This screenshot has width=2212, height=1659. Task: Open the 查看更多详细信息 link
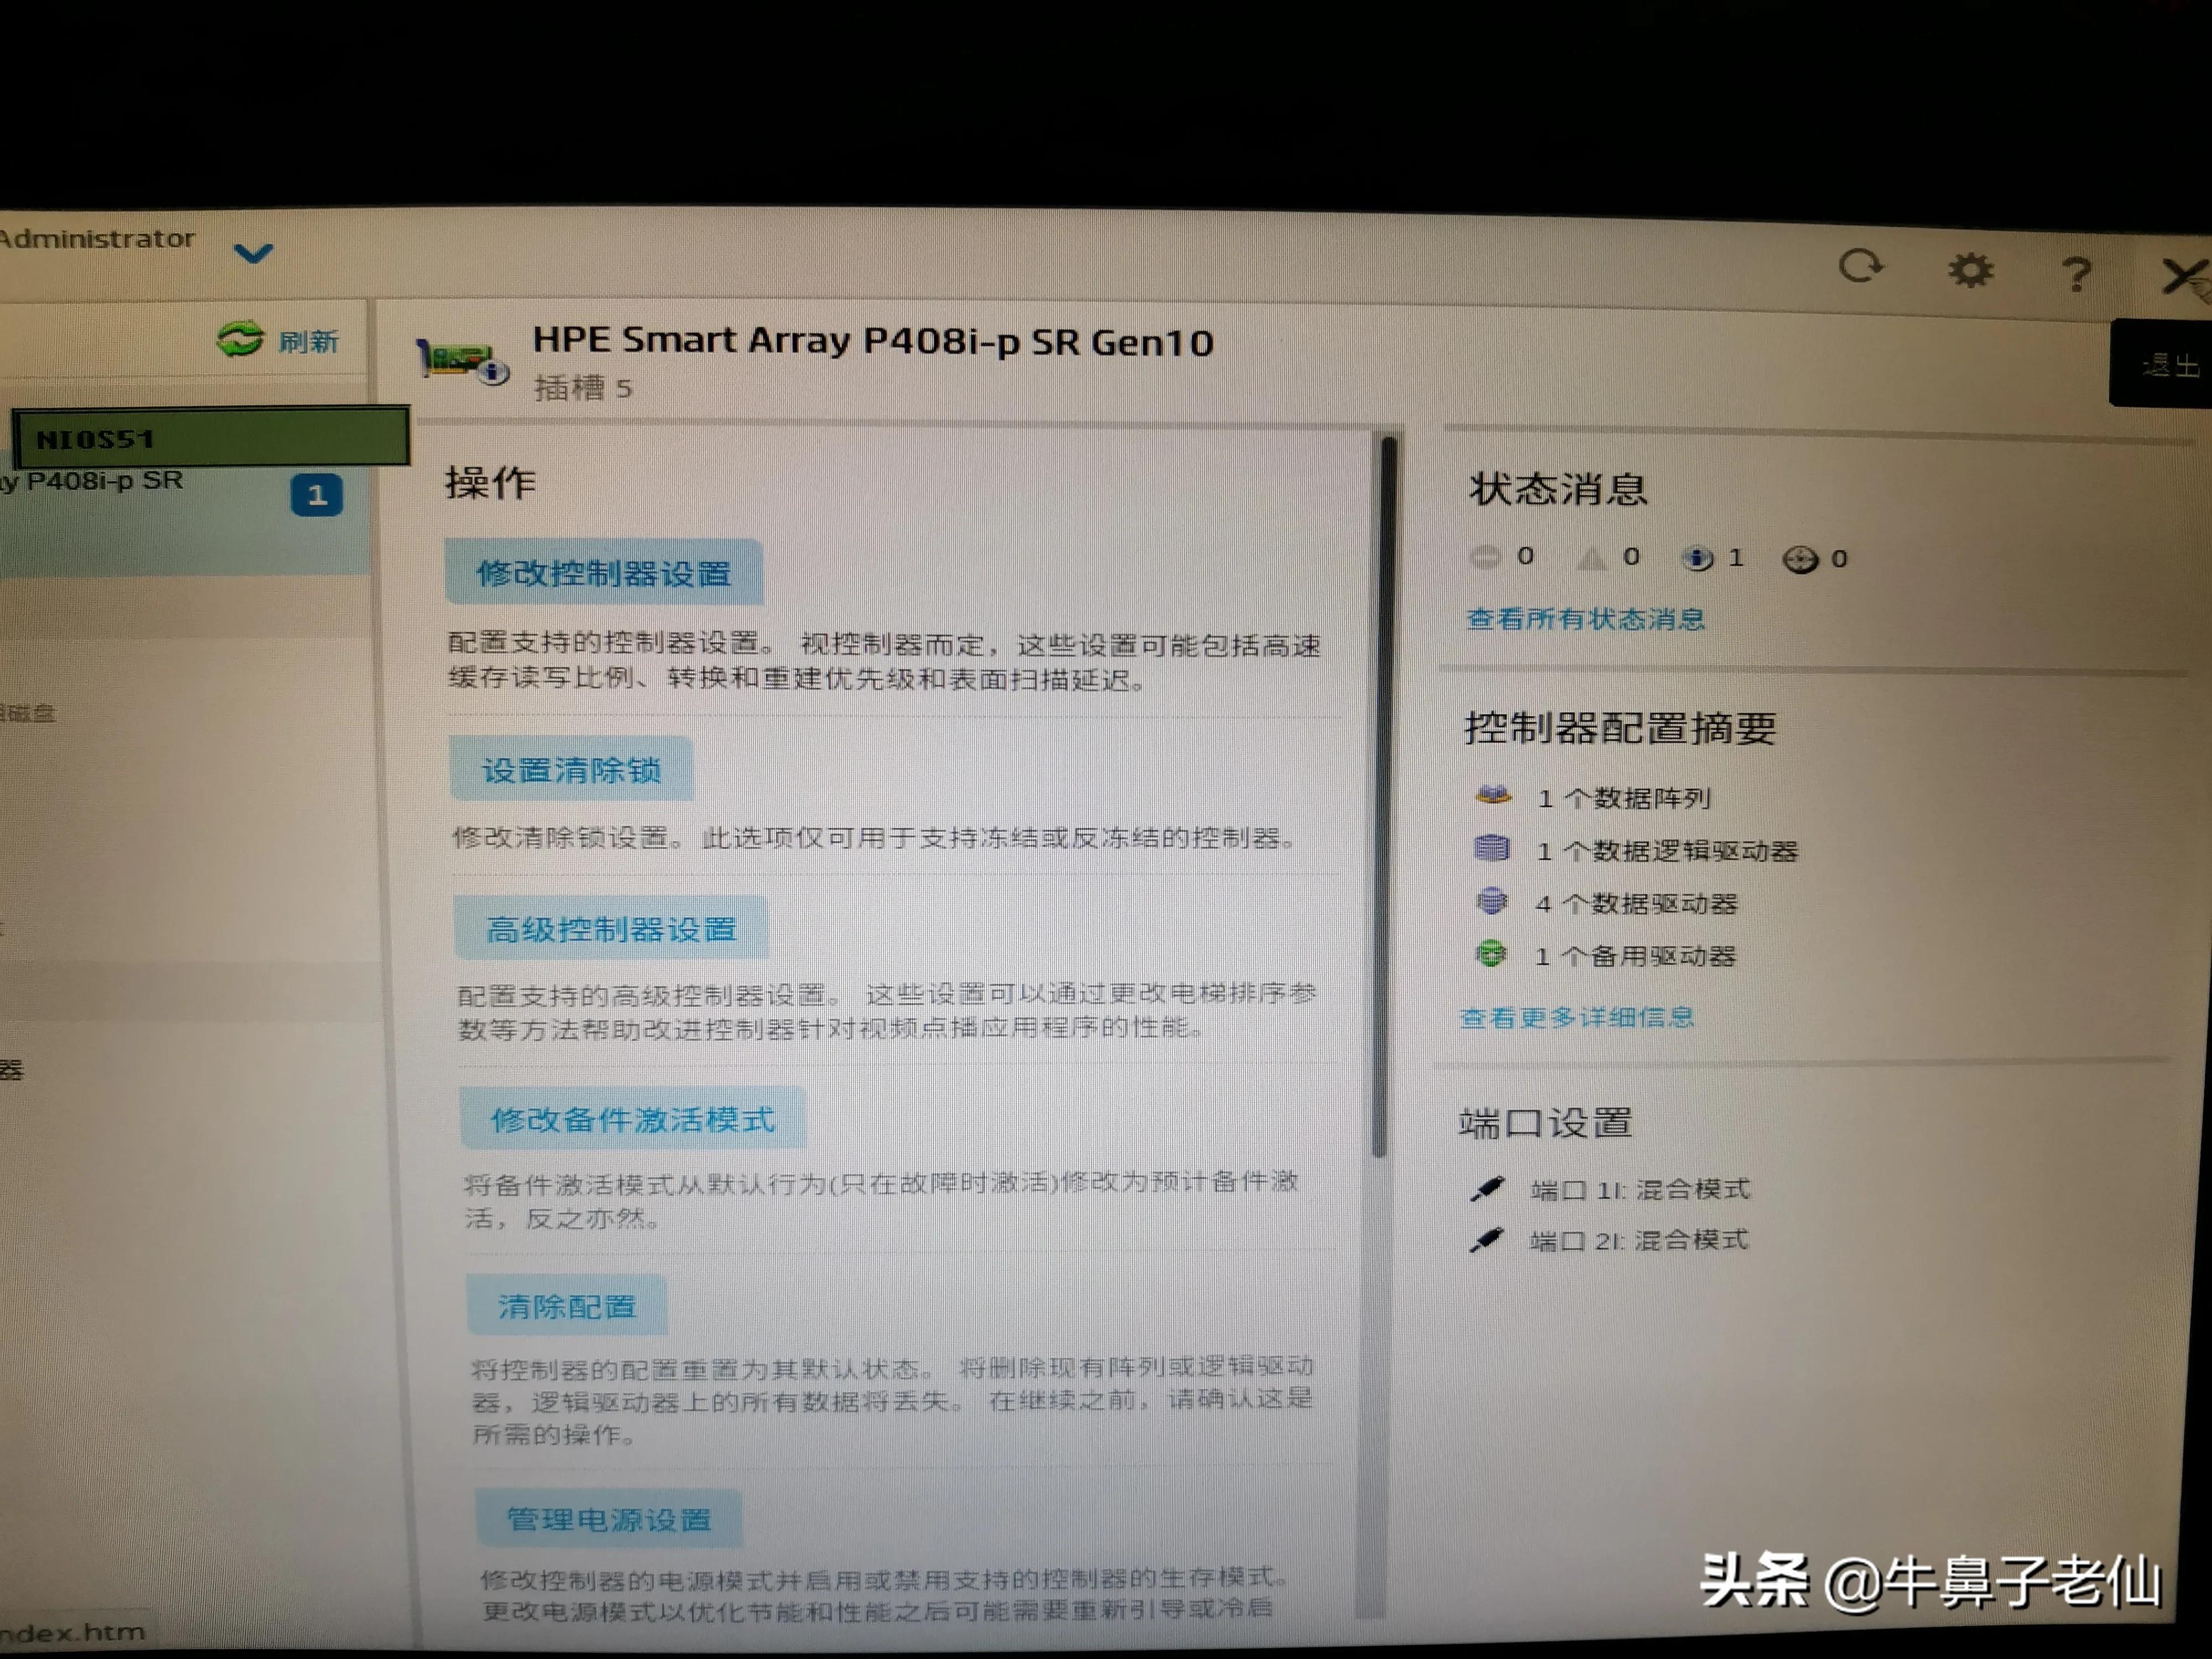pyautogui.click(x=1577, y=1017)
